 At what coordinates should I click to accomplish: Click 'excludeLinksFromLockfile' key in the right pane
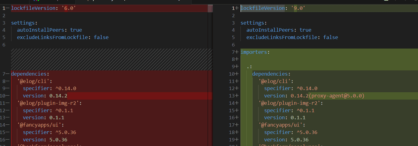pyautogui.click(x=283, y=37)
